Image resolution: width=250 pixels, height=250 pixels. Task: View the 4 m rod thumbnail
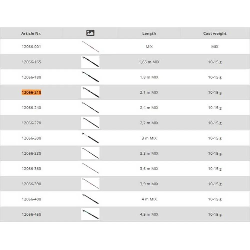pyautogui.click(x=90, y=199)
